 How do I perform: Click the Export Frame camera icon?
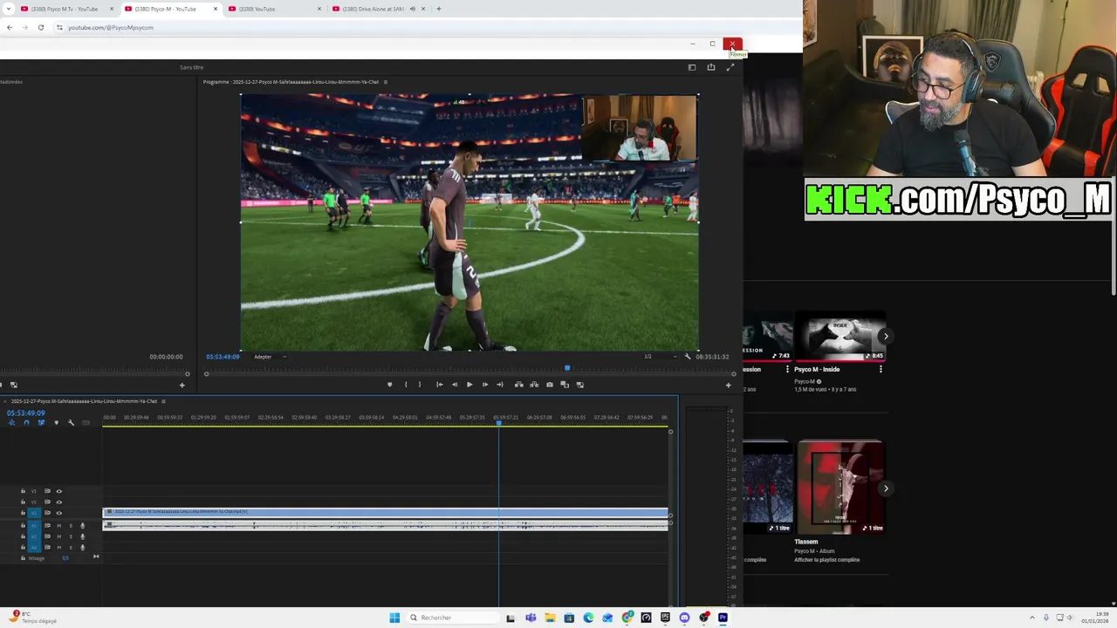[x=550, y=385]
